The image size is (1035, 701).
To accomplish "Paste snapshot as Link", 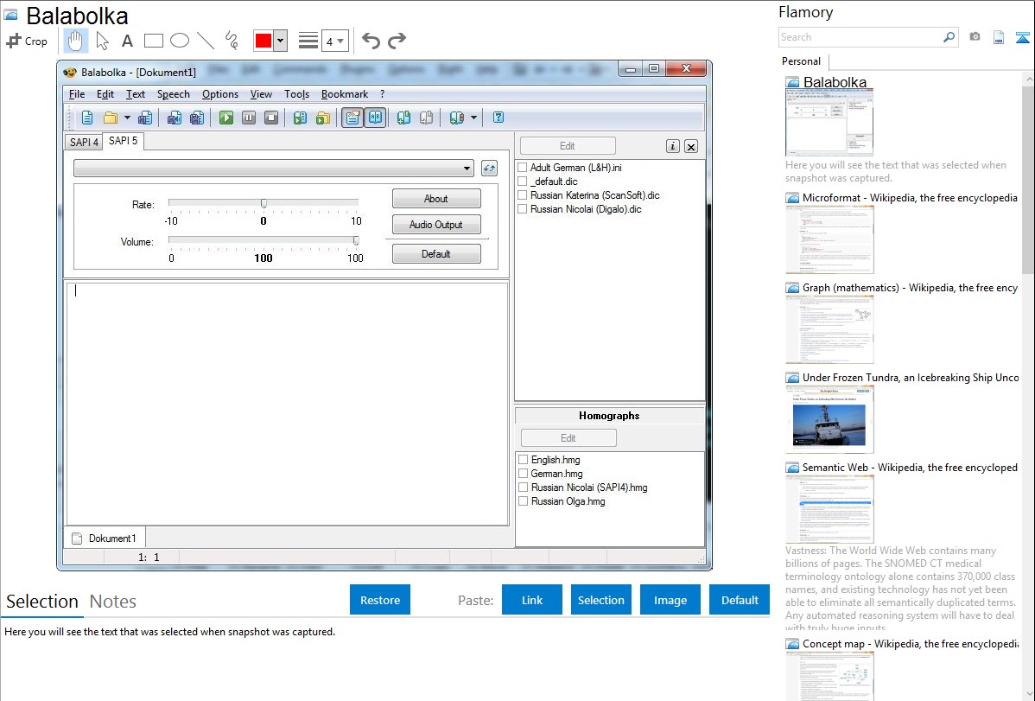I will (532, 600).
